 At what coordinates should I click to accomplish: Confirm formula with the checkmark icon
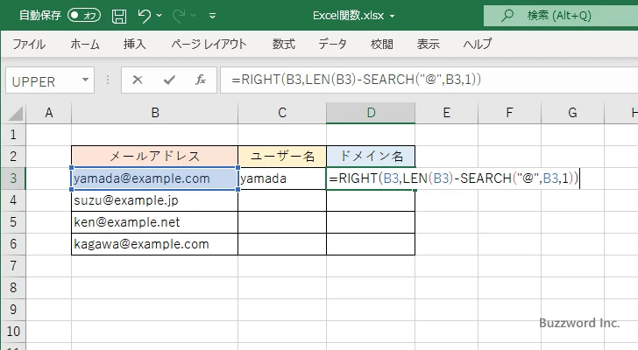point(169,80)
